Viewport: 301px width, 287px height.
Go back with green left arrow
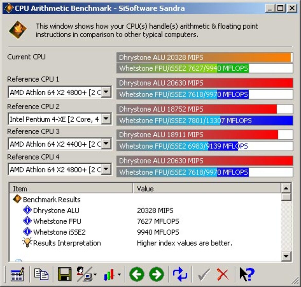(x=137, y=274)
